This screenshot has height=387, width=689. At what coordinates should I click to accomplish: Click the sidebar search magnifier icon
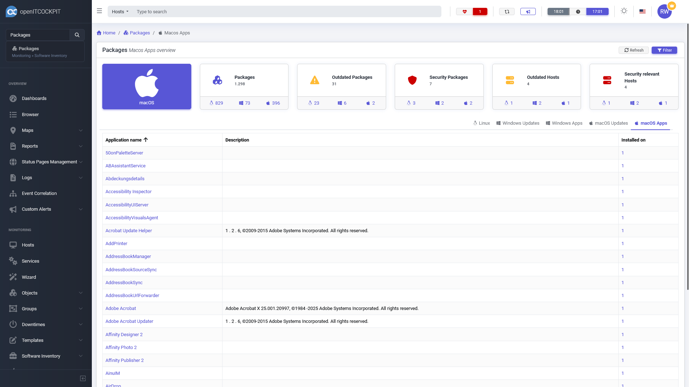[77, 35]
